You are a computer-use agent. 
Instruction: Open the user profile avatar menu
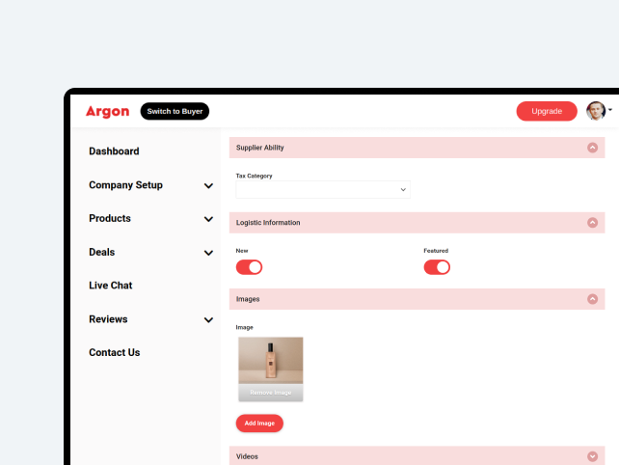596,111
